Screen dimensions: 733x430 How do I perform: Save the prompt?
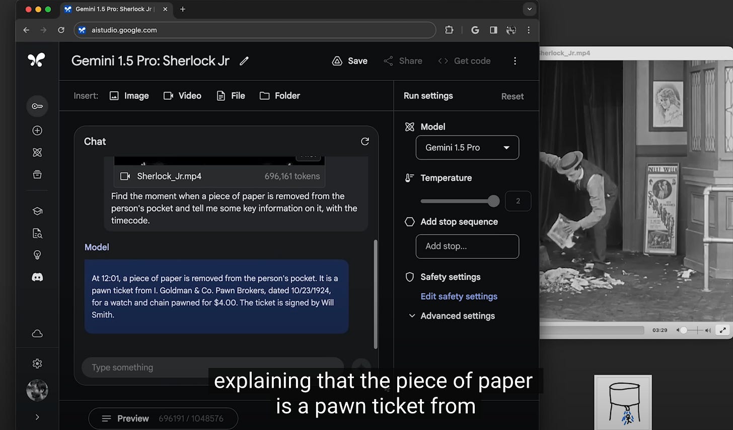pyautogui.click(x=350, y=61)
